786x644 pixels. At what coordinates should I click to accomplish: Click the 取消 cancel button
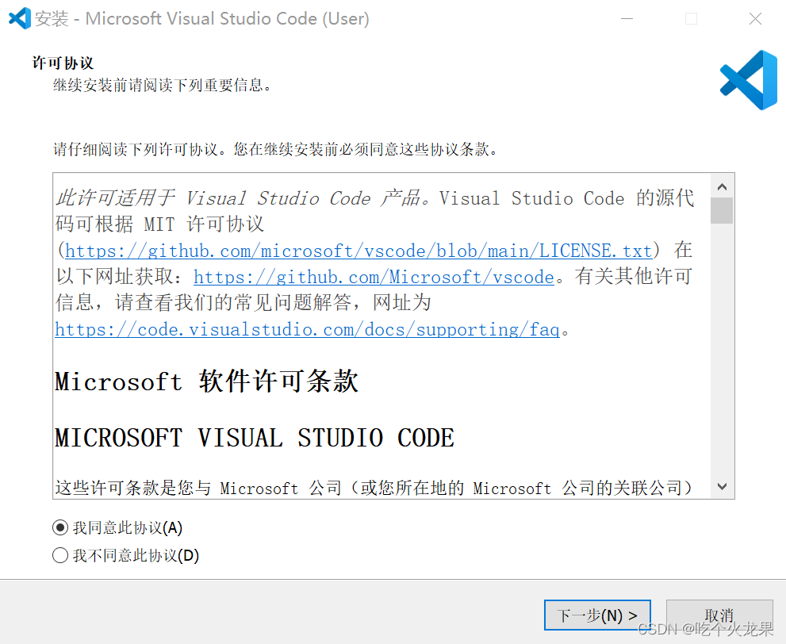coord(719,615)
